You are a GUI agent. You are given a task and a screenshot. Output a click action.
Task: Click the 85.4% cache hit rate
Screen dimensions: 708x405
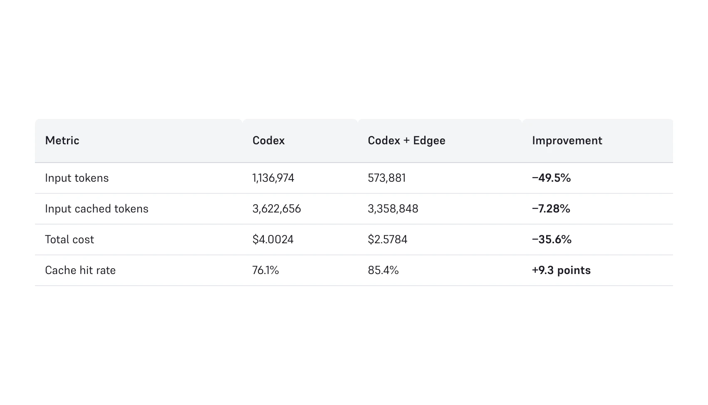tap(383, 270)
